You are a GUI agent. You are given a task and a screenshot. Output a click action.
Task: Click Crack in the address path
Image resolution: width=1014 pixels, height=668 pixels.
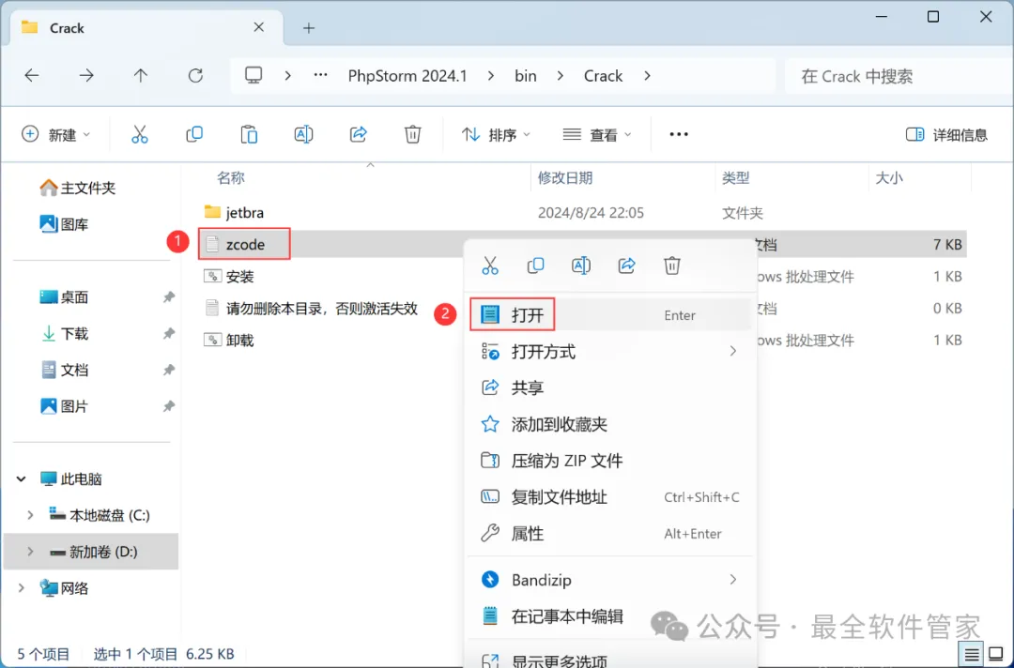pyautogui.click(x=603, y=76)
